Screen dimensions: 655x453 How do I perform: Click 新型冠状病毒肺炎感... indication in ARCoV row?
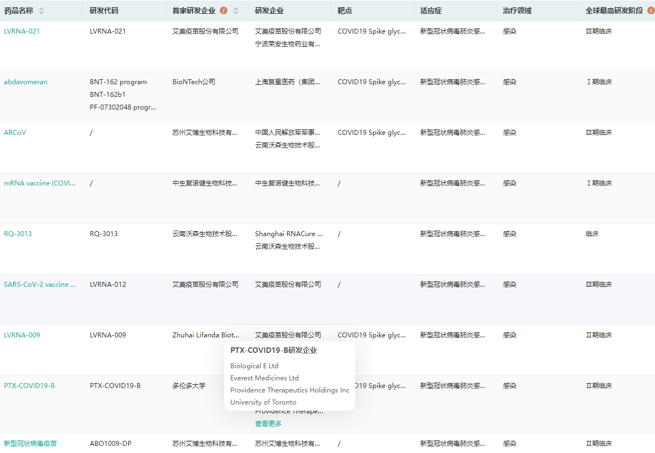point(452,132)
